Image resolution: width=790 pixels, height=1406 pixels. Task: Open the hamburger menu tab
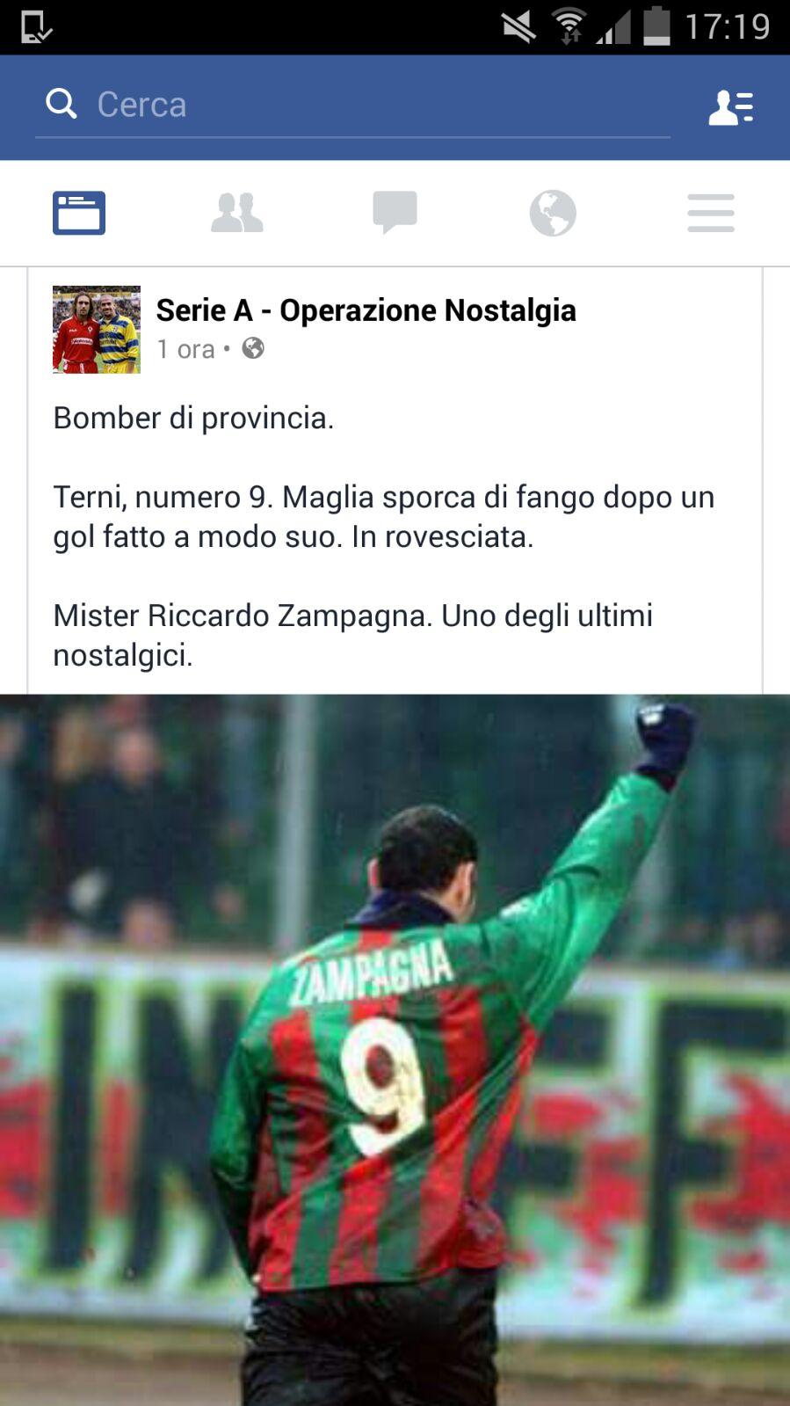pyautogui.click(x=711, y=213)
